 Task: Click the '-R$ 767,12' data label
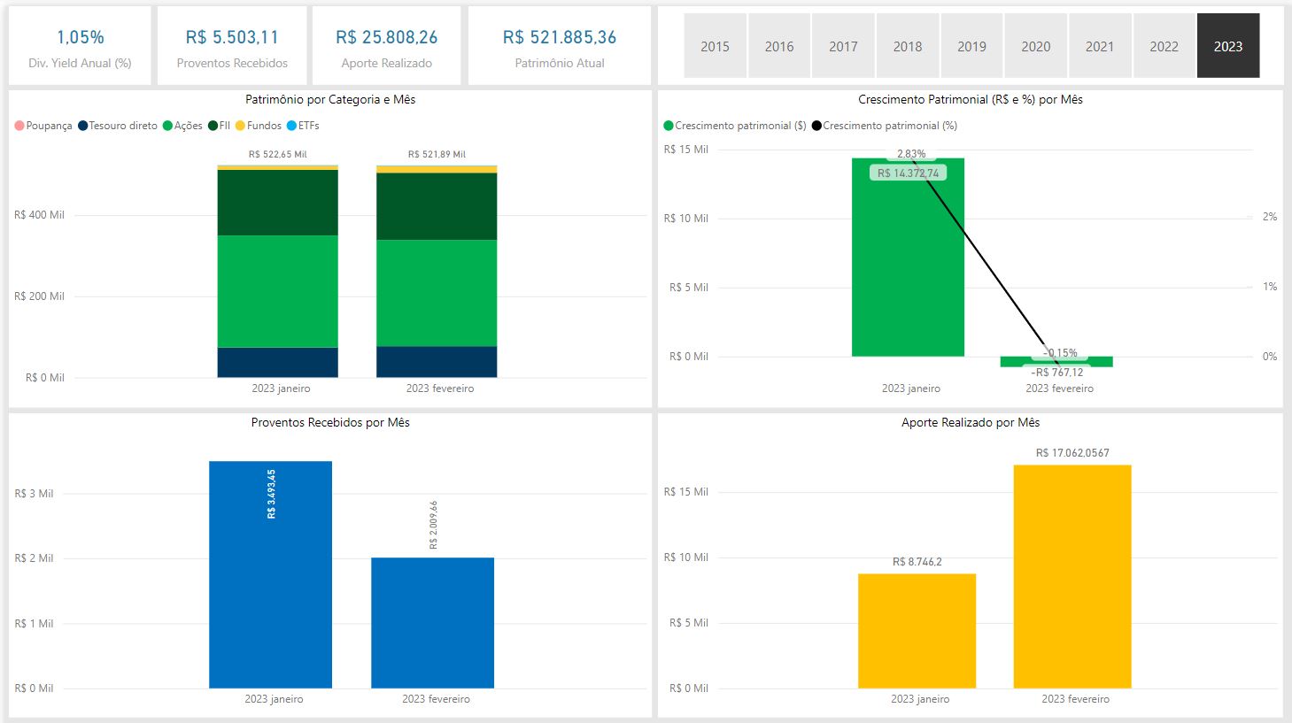click(1056, 373)
